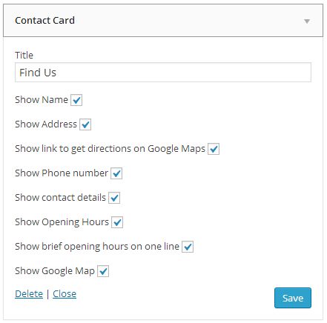327x323 pixels.
Task: Click the 'Title' field label
Action: 24,55
